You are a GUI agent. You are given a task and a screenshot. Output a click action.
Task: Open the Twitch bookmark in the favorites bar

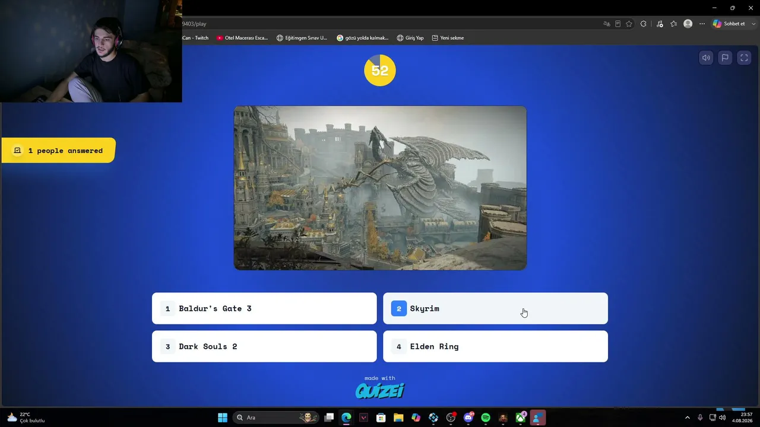click(x=195, y=38)
